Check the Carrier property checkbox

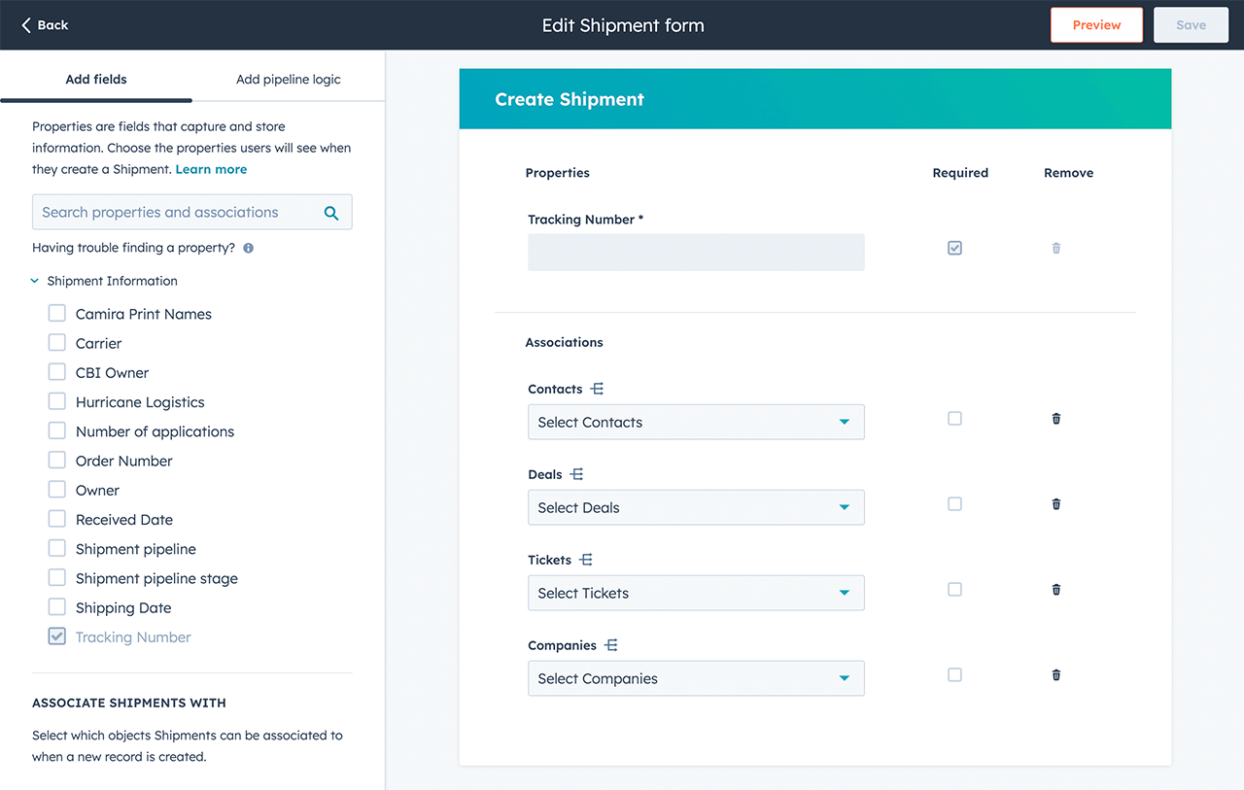56,342
